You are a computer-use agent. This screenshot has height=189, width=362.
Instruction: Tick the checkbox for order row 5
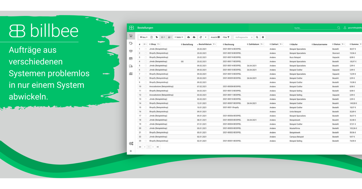point(146,66)
